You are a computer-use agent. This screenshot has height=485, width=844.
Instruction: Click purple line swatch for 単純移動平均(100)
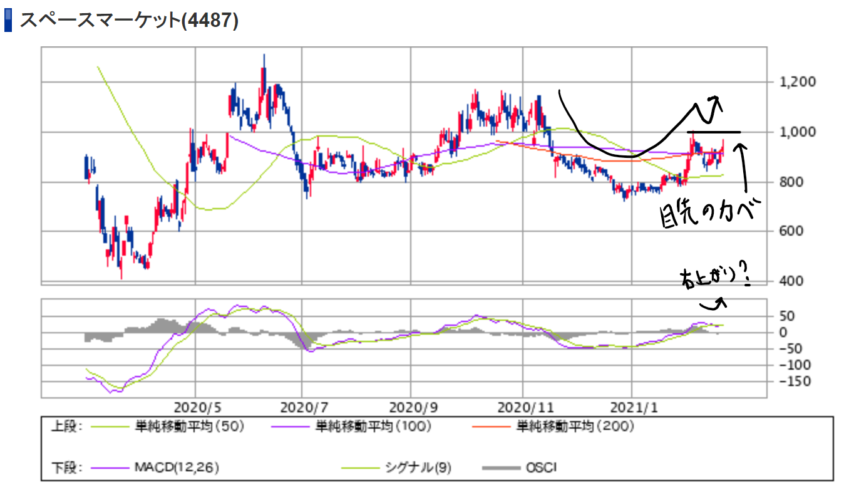pyautogui.click(x=291, y=427)
